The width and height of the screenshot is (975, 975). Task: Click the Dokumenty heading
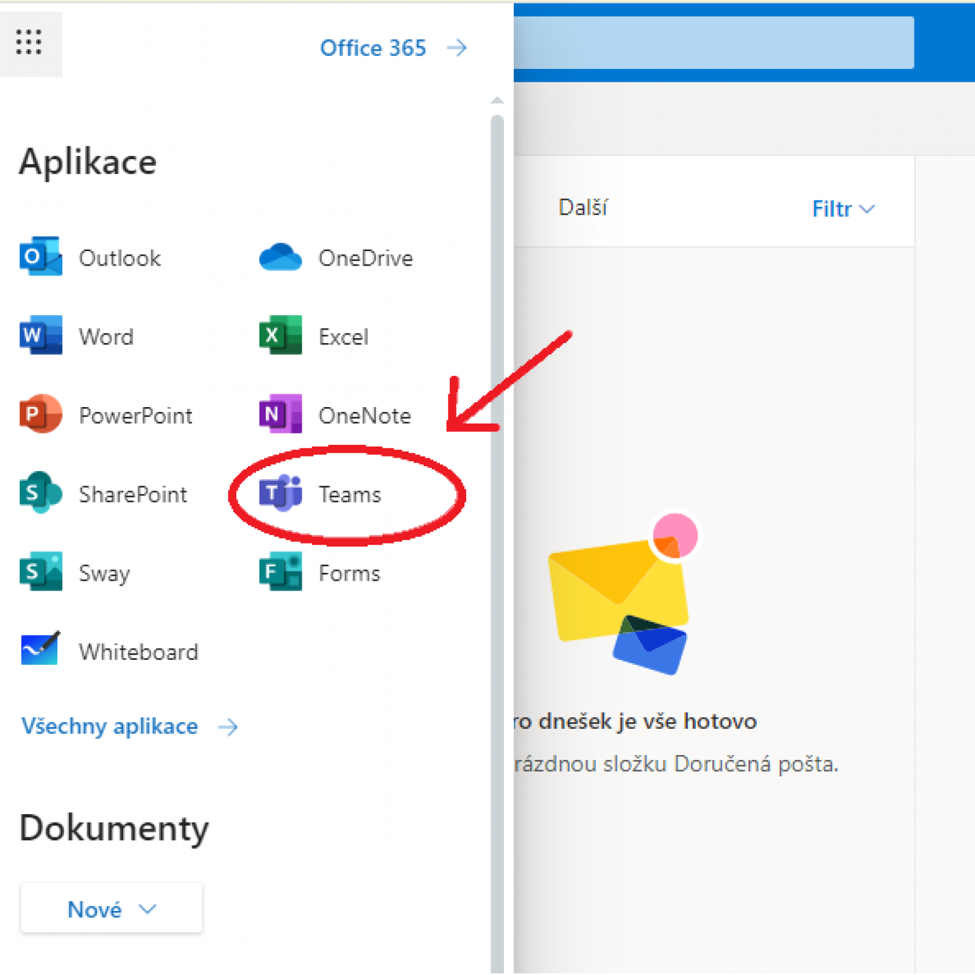pyautogui.click(x=114, y=829)
